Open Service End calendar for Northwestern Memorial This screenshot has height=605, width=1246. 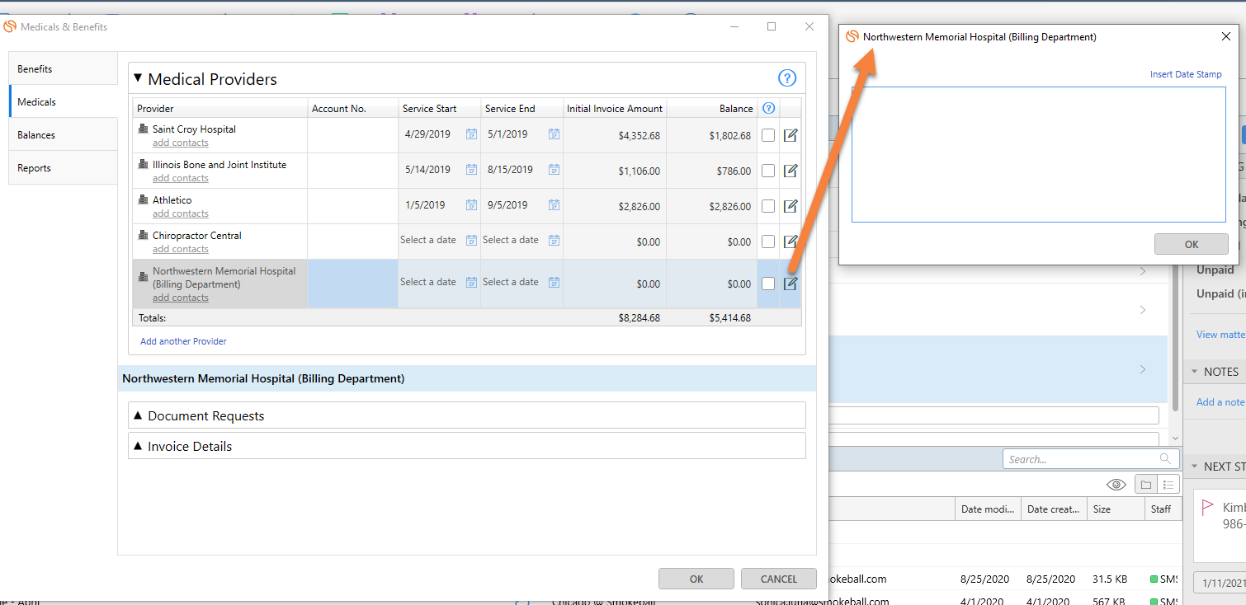(x=554, y=282)
